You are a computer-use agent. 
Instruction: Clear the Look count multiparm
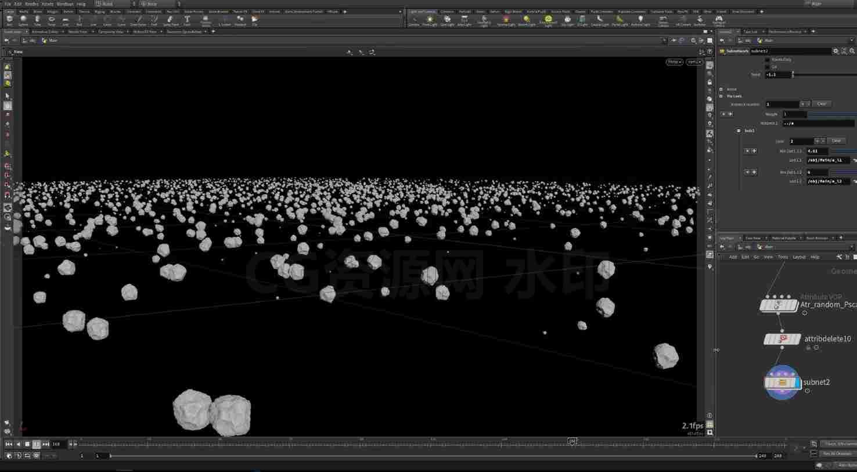[x=836, y=140]
